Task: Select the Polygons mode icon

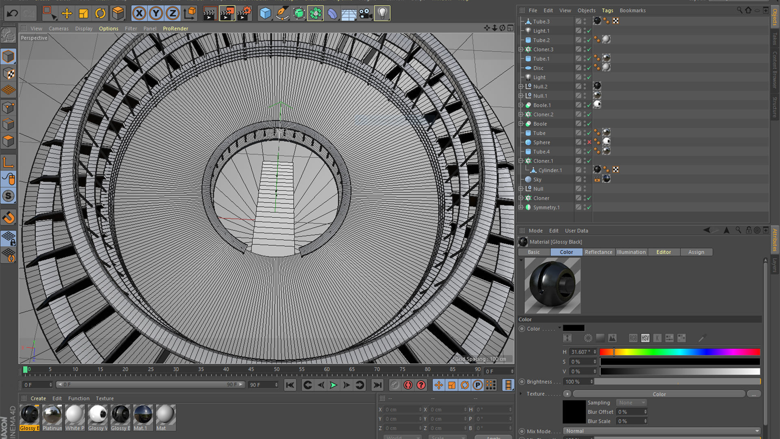Action: [x=9, y=141]
